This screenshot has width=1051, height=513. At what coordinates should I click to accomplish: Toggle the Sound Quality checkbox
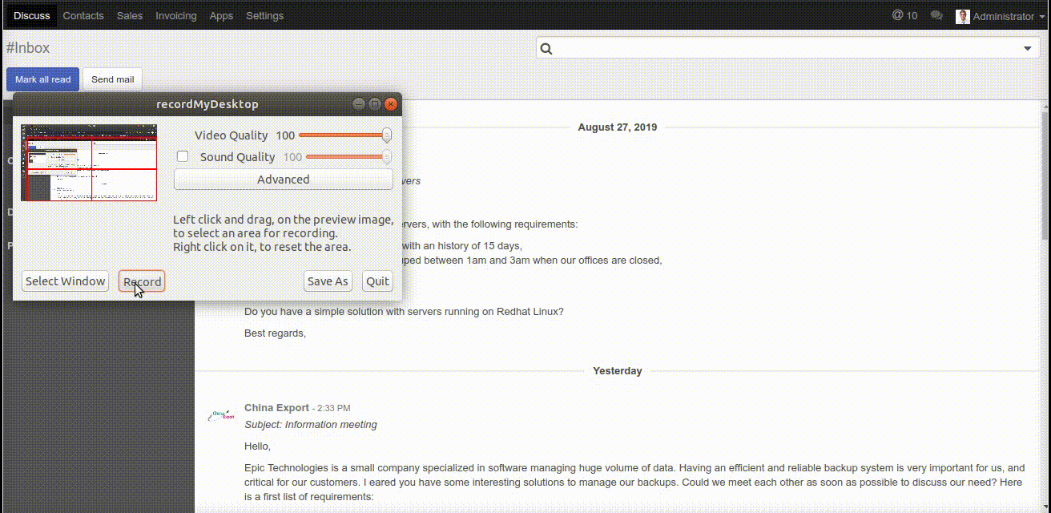[x=183, y=157]
